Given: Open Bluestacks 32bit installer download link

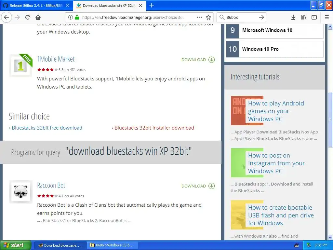Looking at the screenshot, I should click(x=154, y=128).
